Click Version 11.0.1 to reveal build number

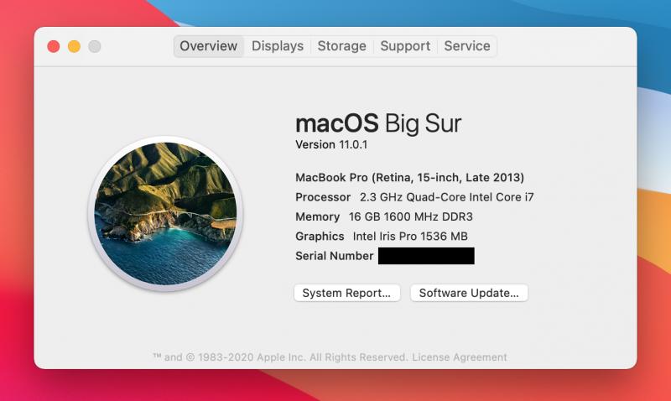point(332,144)
